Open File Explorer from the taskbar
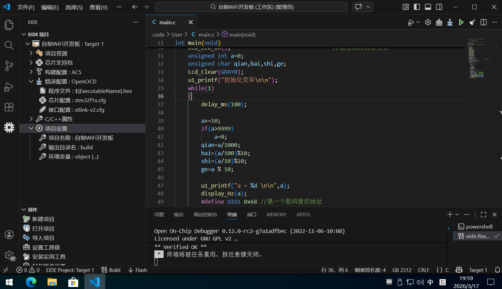The image size is (502, 289). 52,282
